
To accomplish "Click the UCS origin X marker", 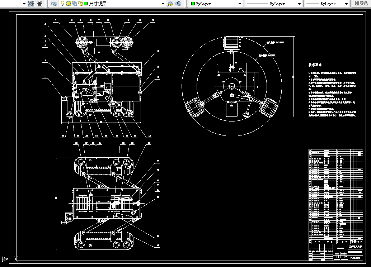I will tap(16, 259).
